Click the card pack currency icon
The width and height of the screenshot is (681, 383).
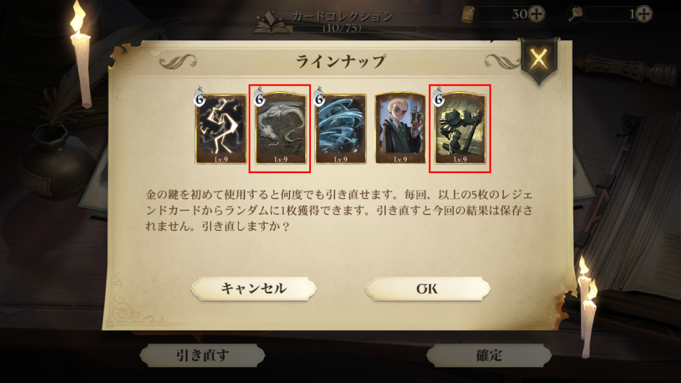point(468,14)
